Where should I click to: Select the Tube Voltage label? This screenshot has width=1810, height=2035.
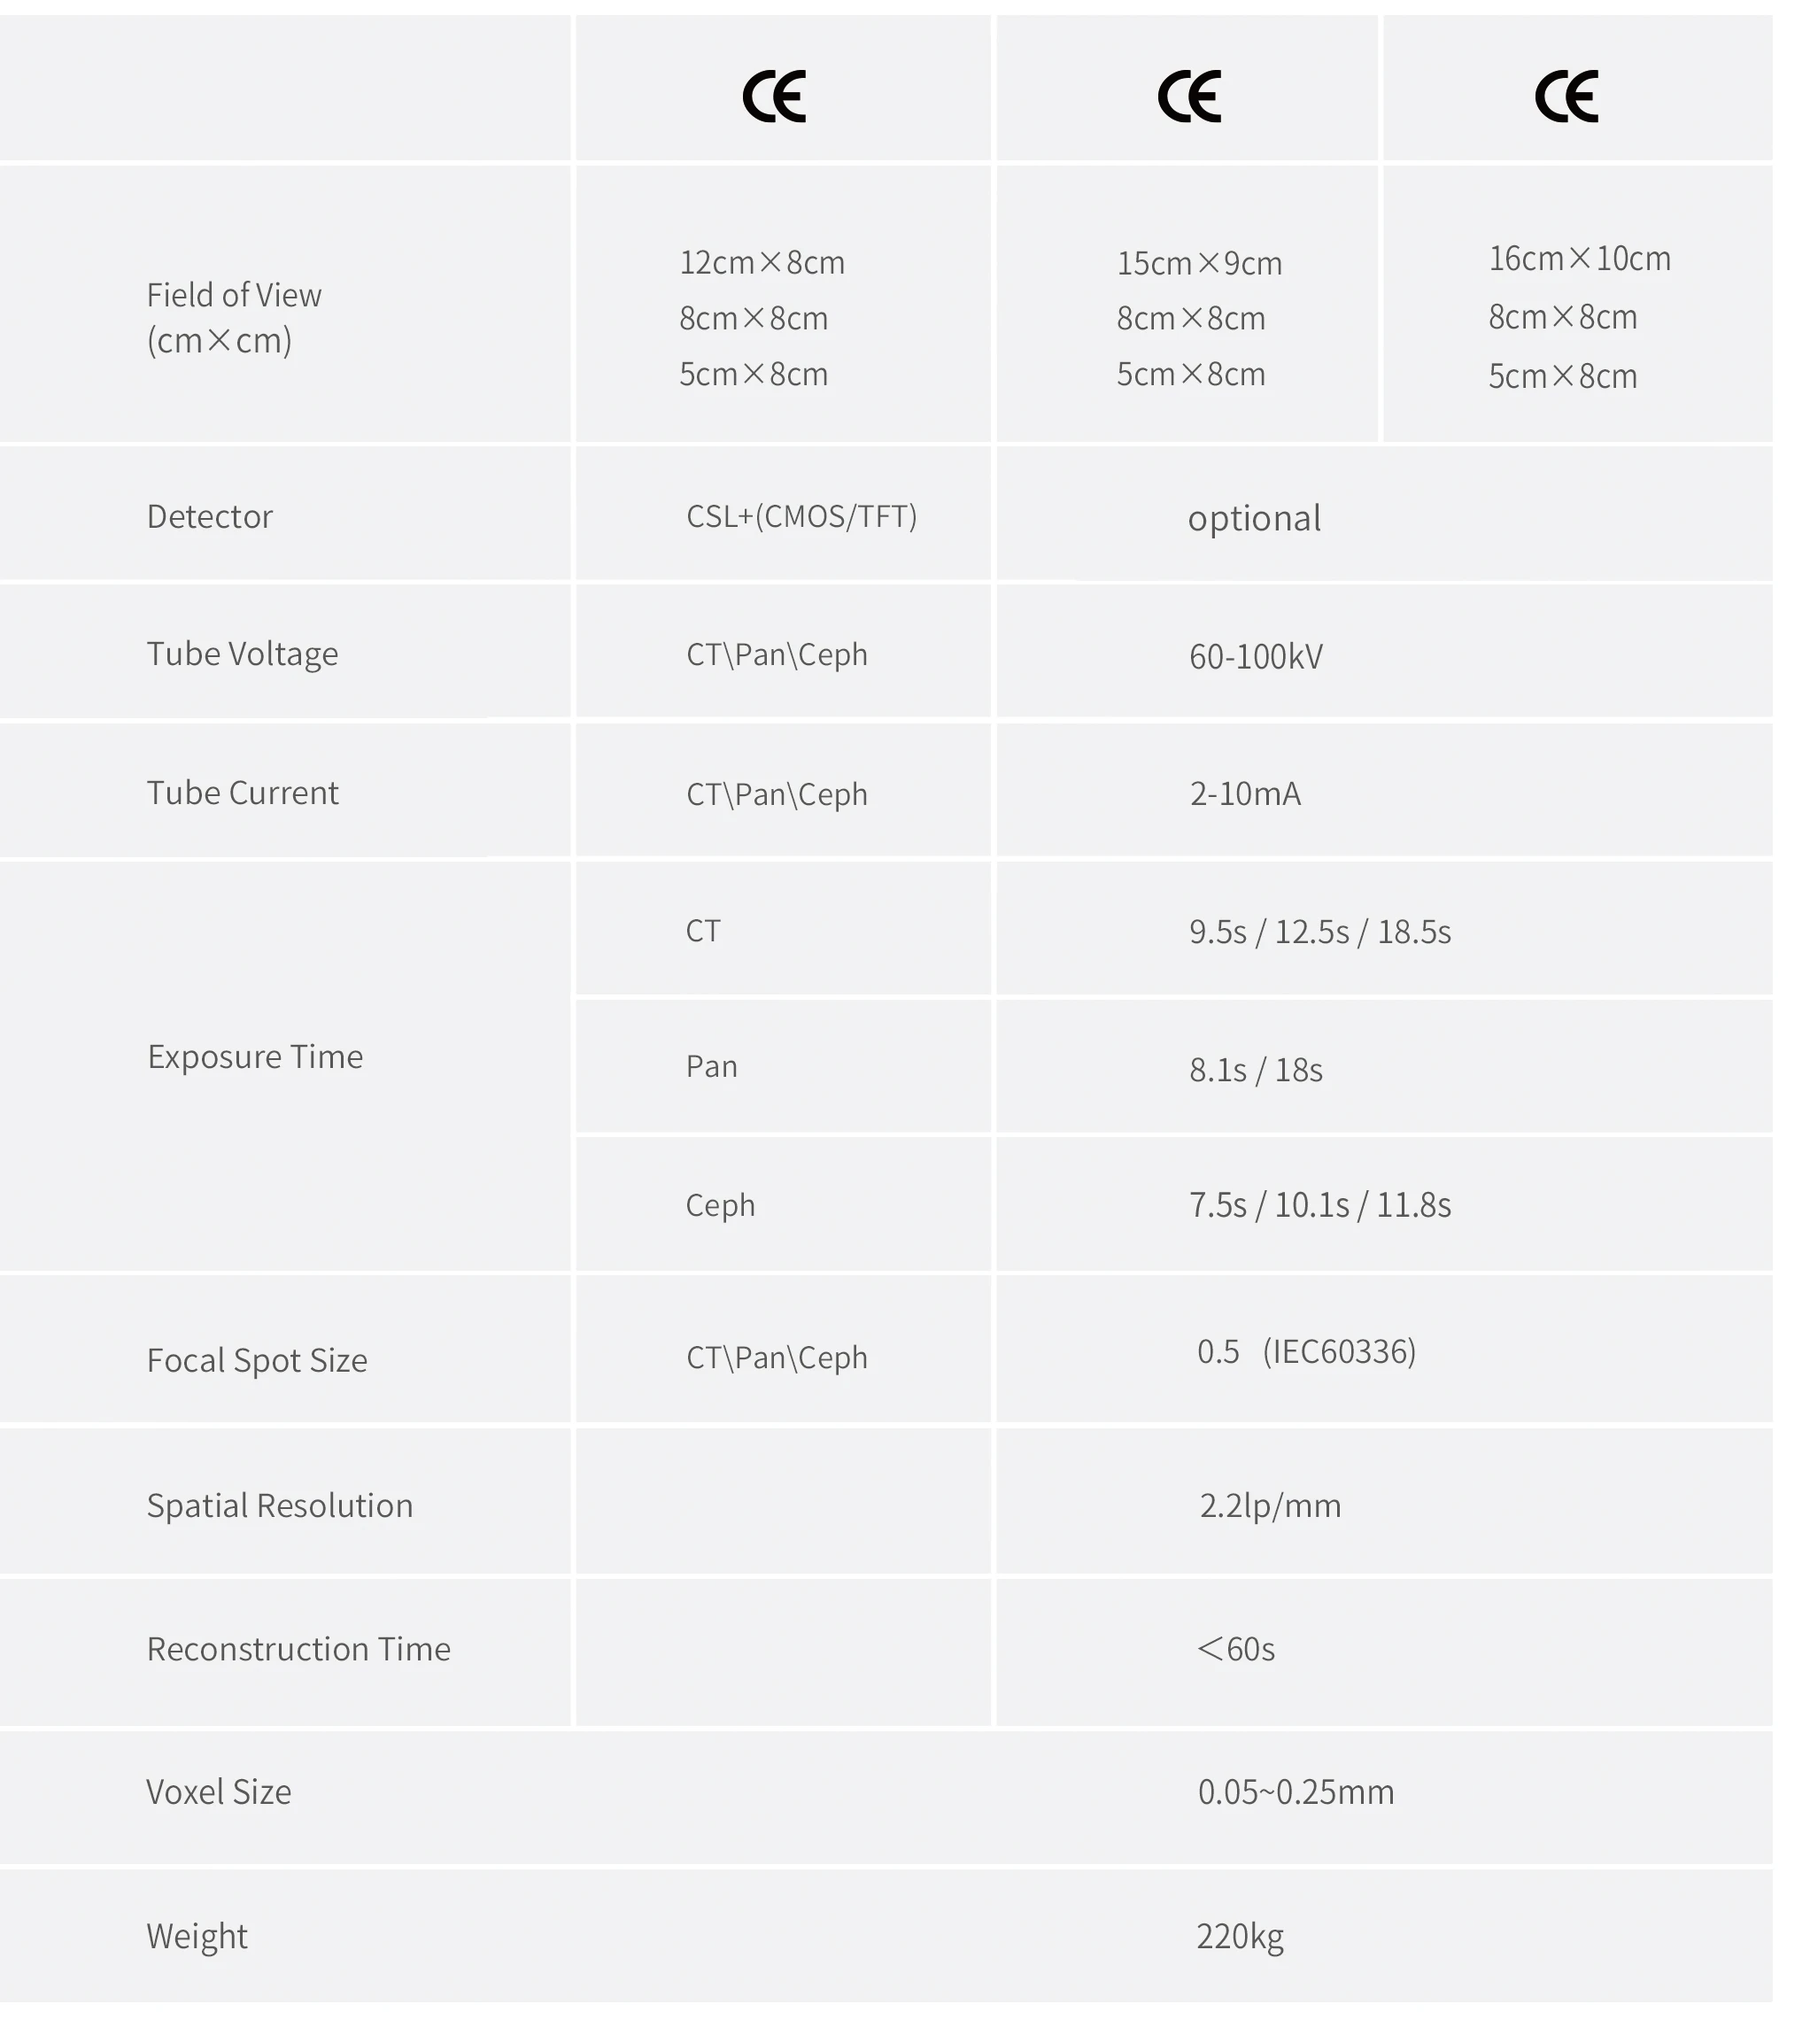click(242, 654)
